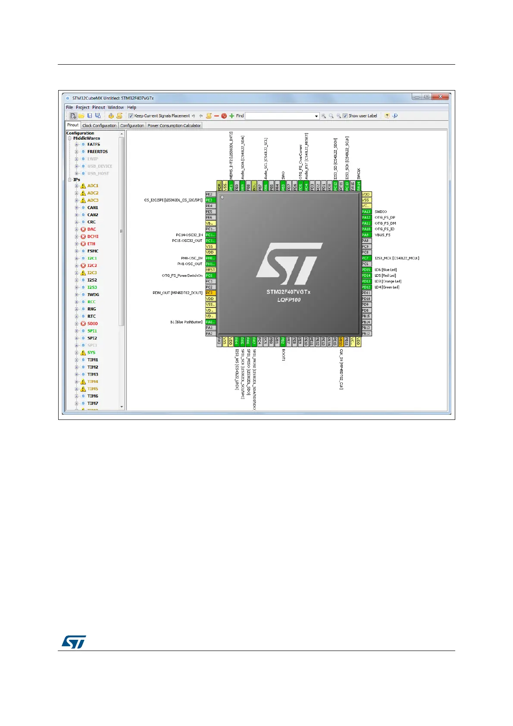Screen dimensions: 513x726
Task: Select I2C1 in the IPs tree
Action: click(92, 259)
